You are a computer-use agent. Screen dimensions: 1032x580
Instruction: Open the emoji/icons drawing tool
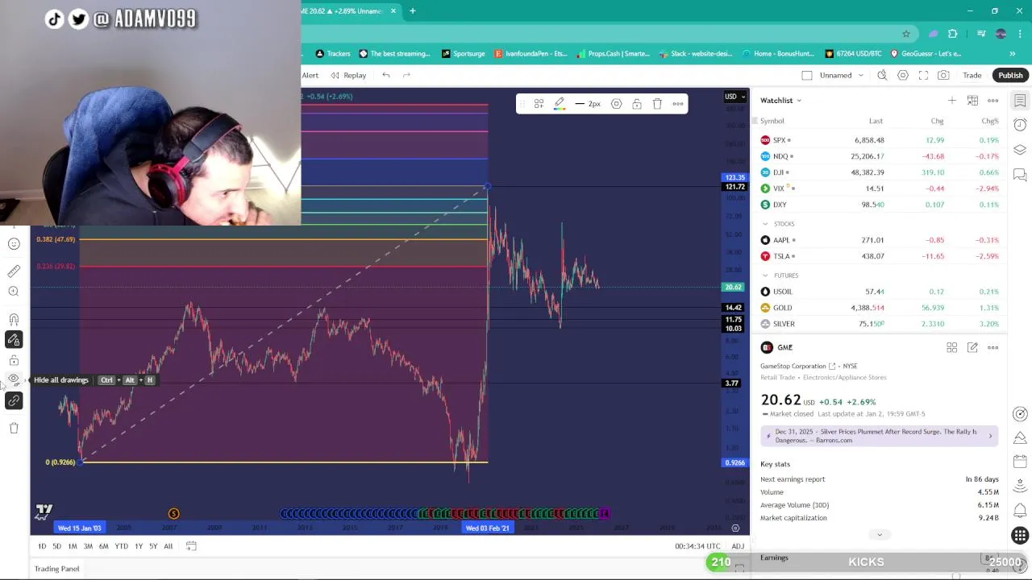(x=14, y=243)
